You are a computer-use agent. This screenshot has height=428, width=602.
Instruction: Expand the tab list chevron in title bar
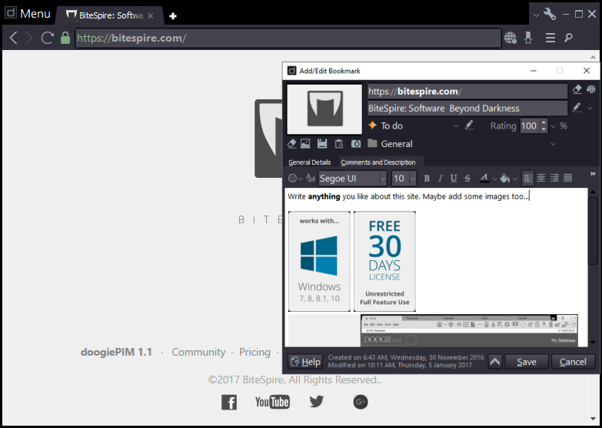pyautogui.click(x=536, y=15)
